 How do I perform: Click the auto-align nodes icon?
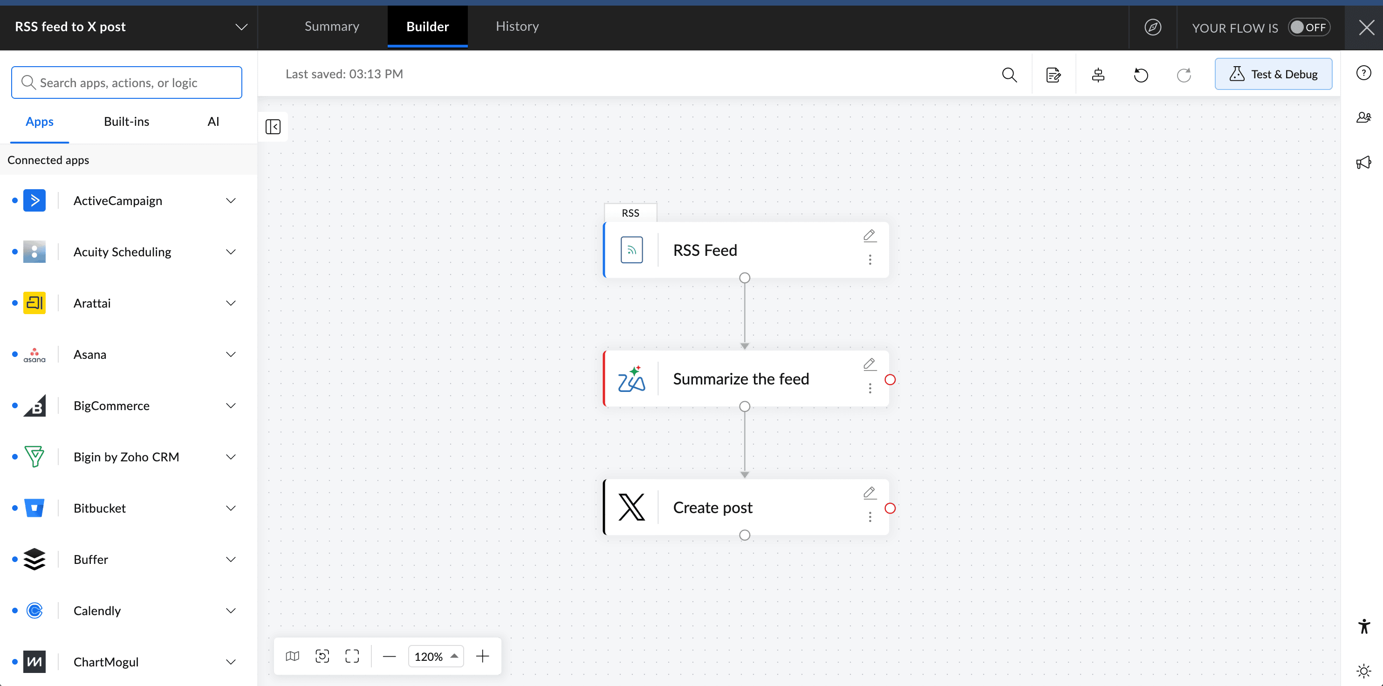pos(1098,75)
